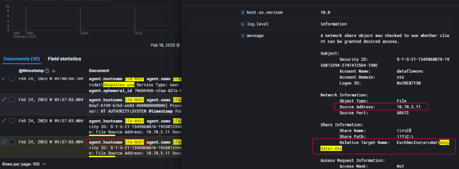Screen dimensions: 459x169
Task: Click the sort arrow next to @timestamp
Action: (54, 70)
